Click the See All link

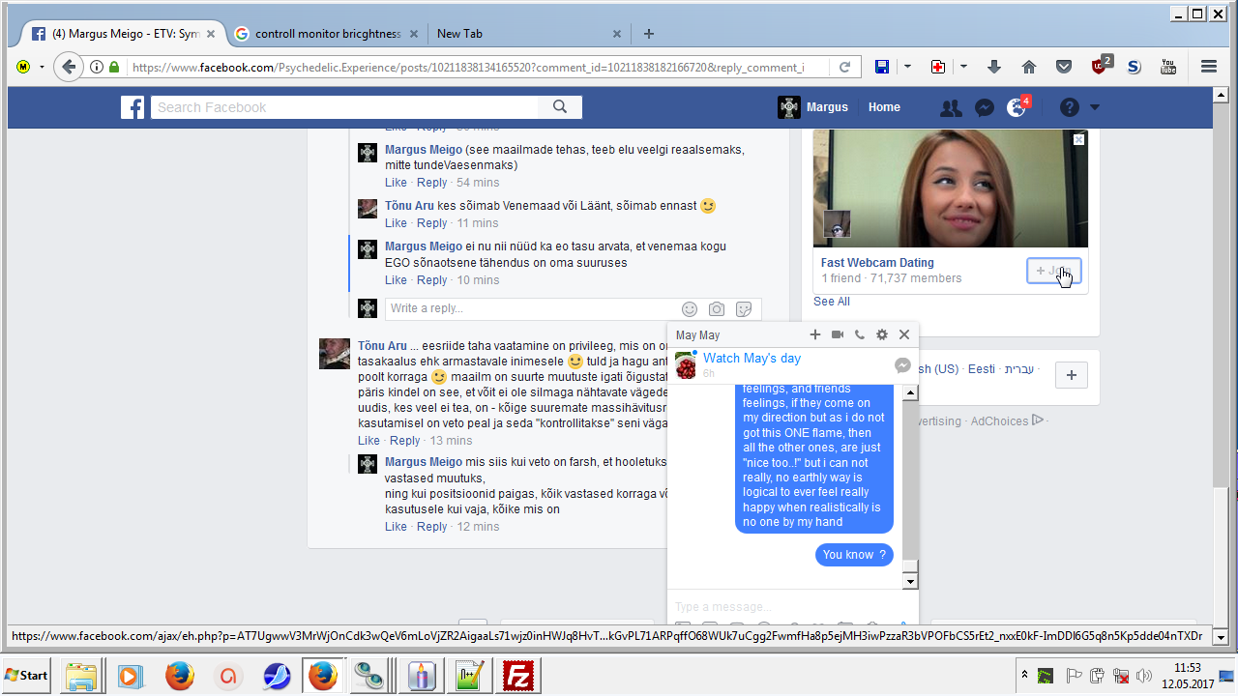click(832, 302)
